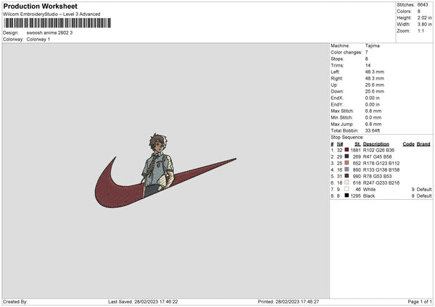Screen dimensions: 435x307
Task: Click the N# column header
Action: tap(340, 144)
